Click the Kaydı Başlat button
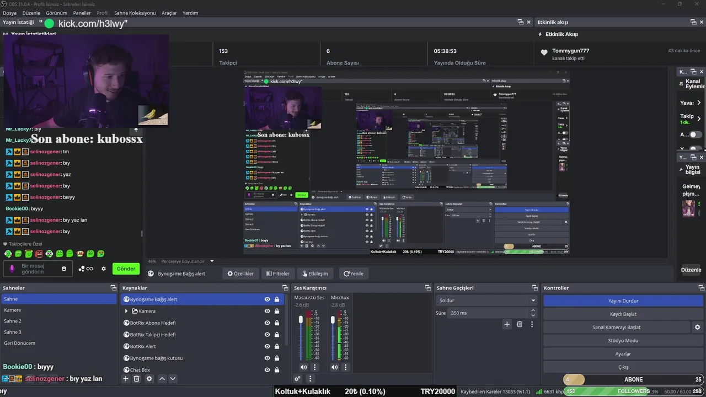The height and width of the screenshot is (397, 706). [x=623, y=314]
